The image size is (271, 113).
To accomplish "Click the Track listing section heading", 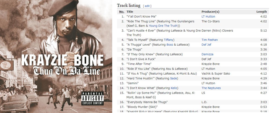I will click(128, 5).
